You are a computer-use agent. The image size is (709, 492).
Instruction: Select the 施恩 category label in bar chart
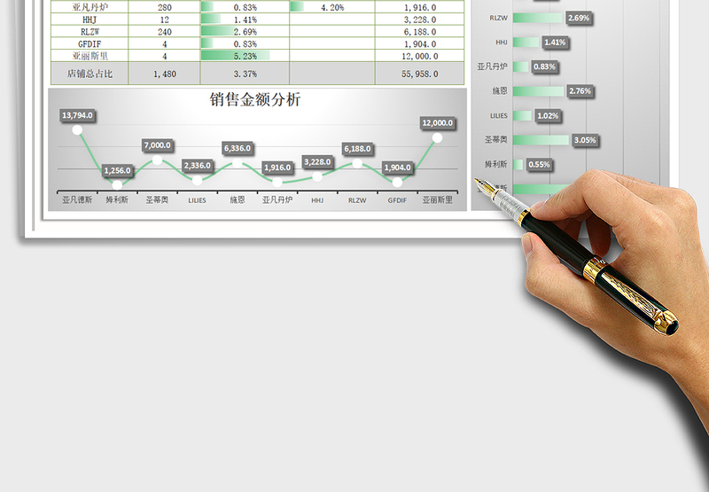[500, 91]
